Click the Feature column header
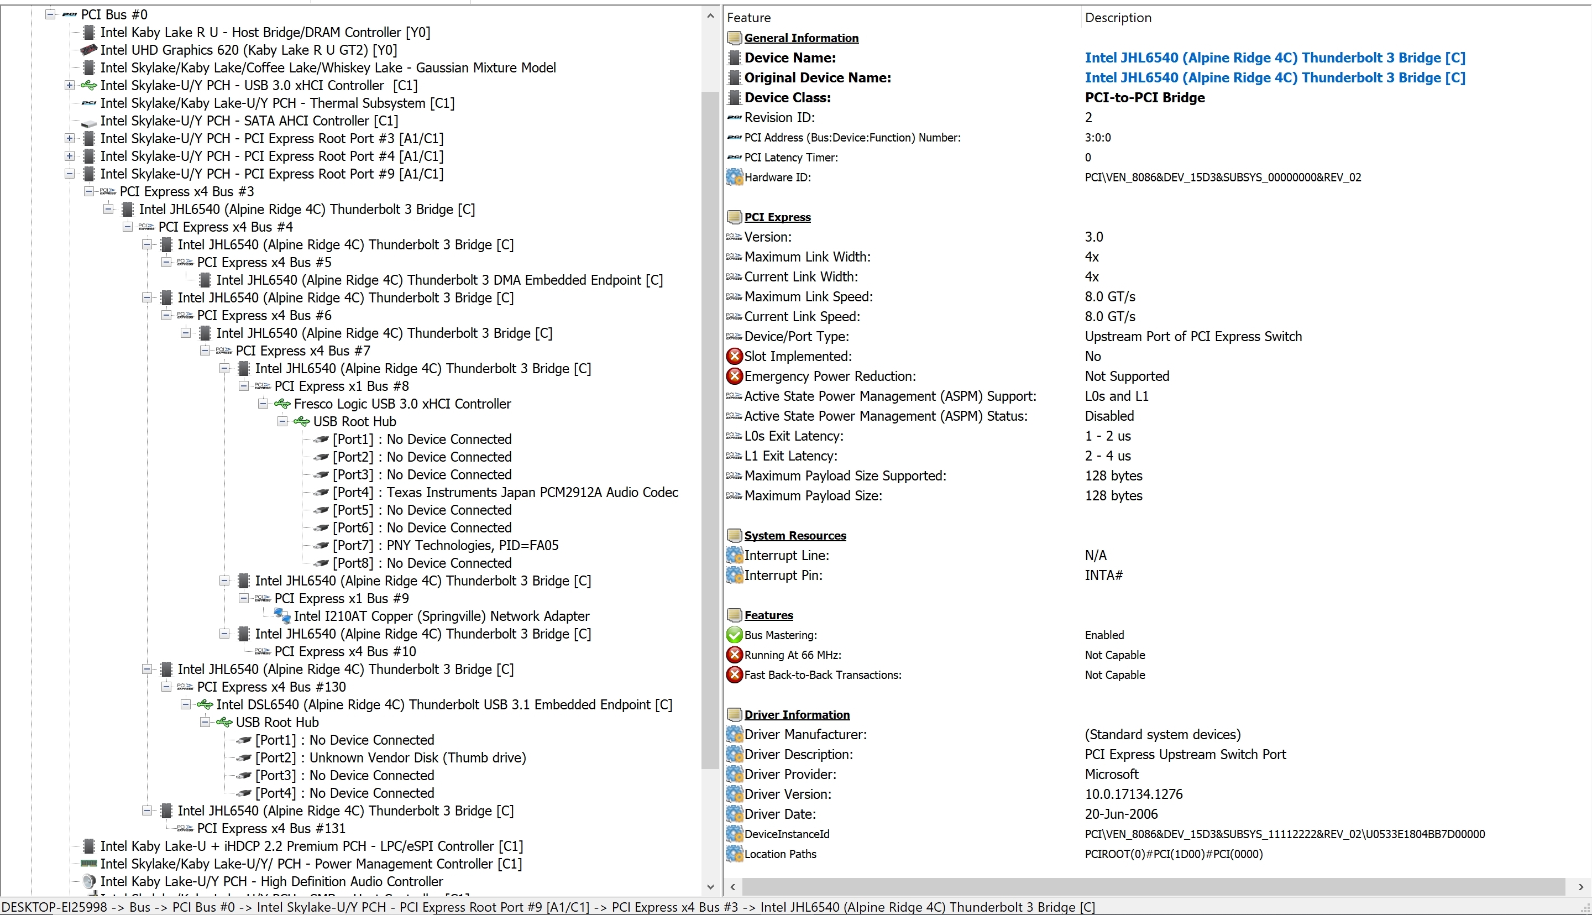Viewport: 1592px width, 915px height. (748, 18)
